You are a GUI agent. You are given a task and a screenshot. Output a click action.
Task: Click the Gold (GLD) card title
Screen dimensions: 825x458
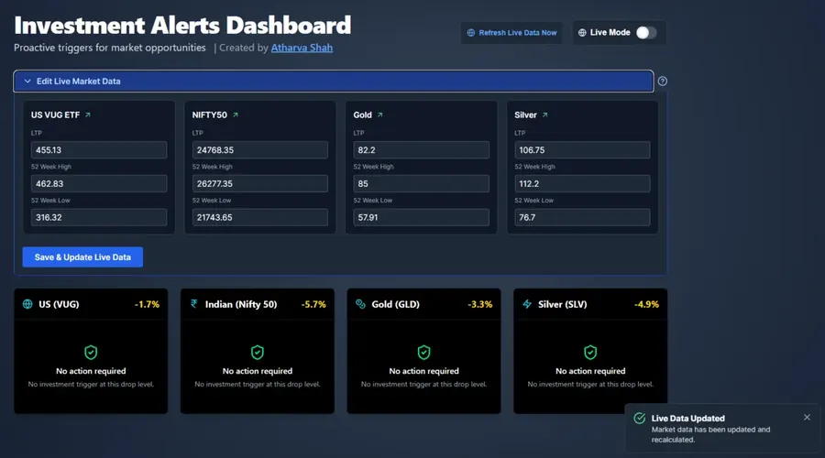(396, 304)
